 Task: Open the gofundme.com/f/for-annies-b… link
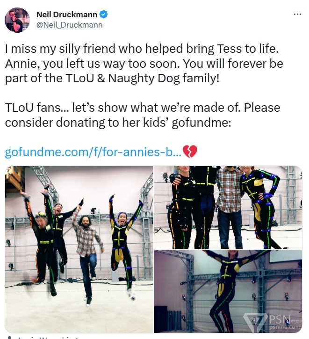[x=93, y=152]
